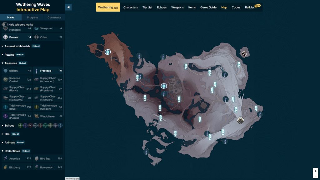Click the crossed-tools marker on the small island
The height and width of the screenshot is (180, 320).
[244, 54]
